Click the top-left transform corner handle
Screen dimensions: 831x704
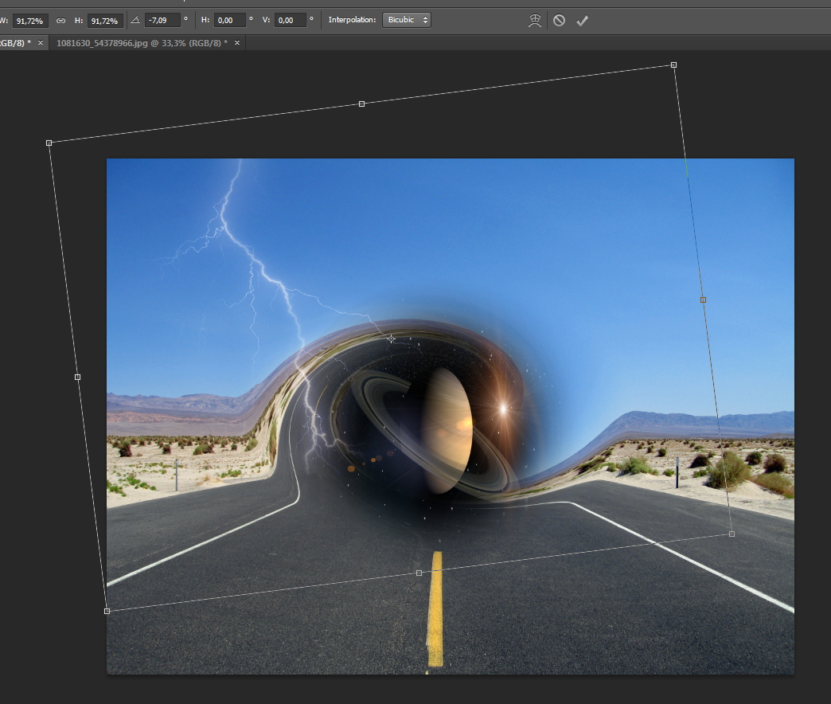(49, 143)
